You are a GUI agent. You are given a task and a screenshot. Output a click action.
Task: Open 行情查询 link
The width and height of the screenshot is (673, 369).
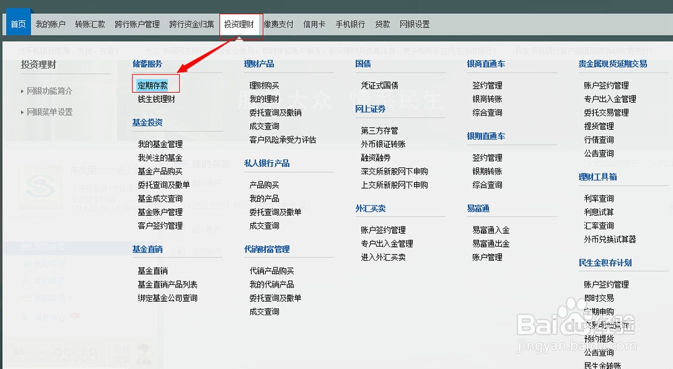point(599,140)
